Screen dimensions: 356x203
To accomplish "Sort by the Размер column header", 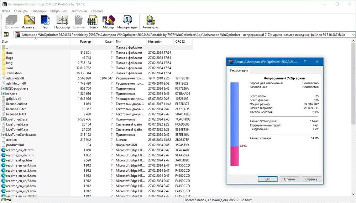I will 82,42.
